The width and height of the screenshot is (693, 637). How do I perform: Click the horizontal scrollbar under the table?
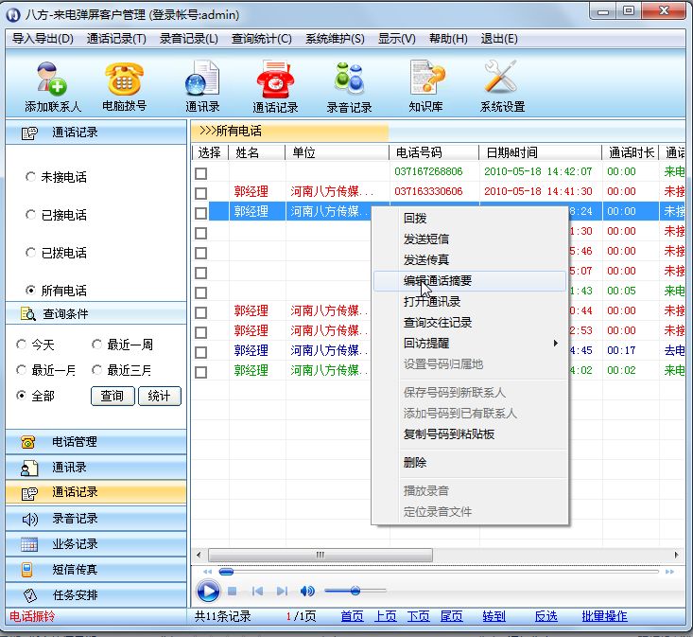click(x=435, y=555)
